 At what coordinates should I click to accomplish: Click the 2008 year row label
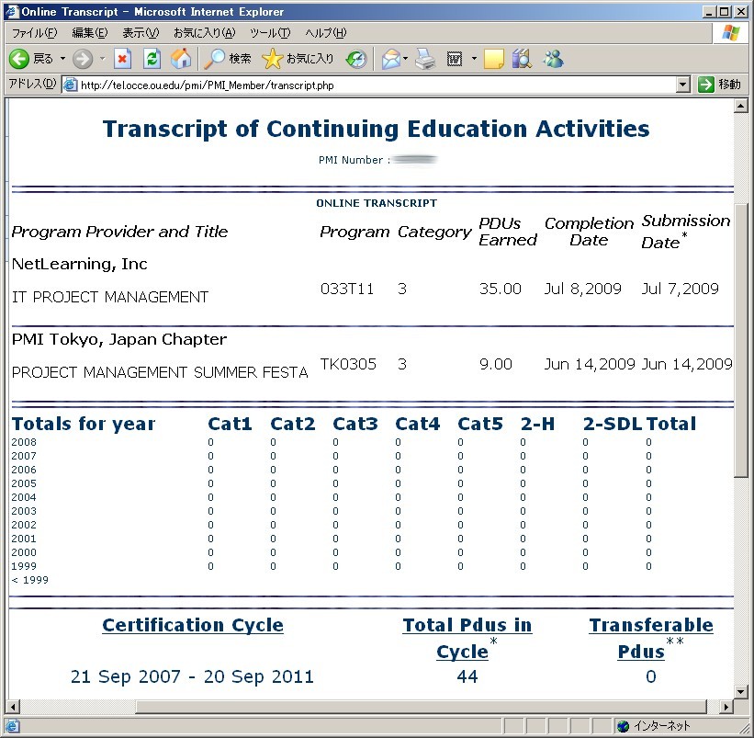[24, 442]
